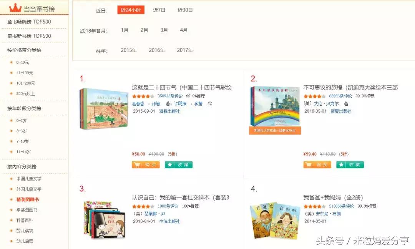Click the star icon on the first book's 收藏 button

tap(169, 164)
